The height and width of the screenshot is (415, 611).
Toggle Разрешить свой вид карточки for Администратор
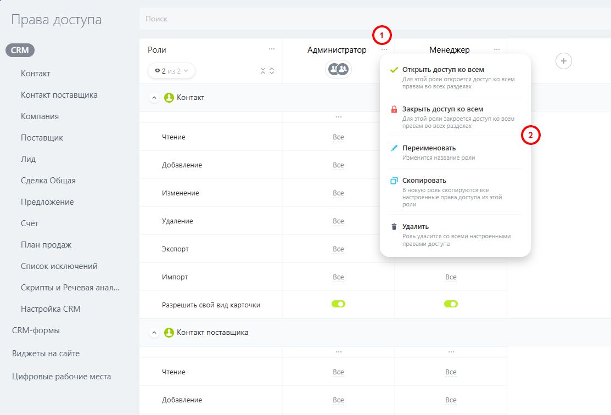pos(338,304)
